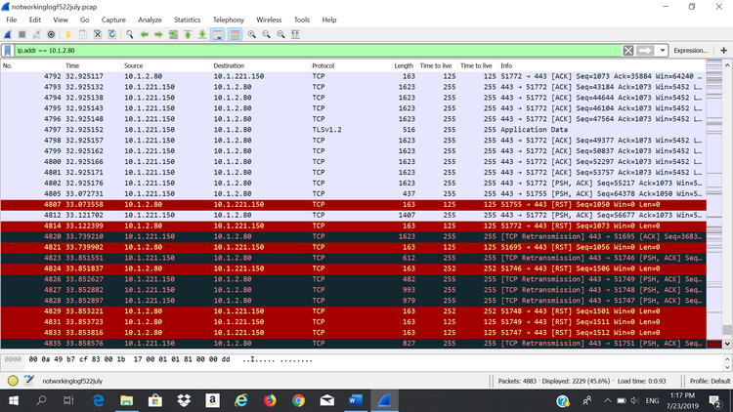Screen dimensions: 733x412
Task: Click Reload capture file icon
Action: (x=112, y=34)
